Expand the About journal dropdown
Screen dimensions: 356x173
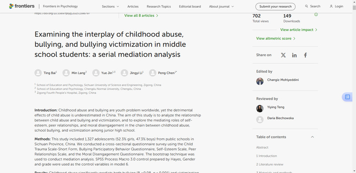(x=221, y=6)
